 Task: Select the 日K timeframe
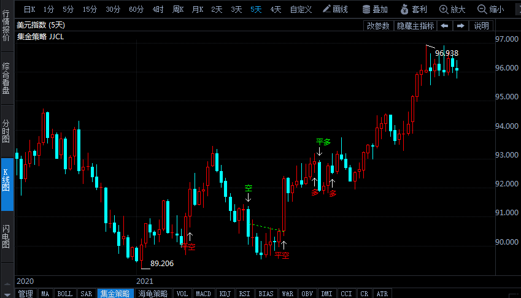tap(29, 9)
